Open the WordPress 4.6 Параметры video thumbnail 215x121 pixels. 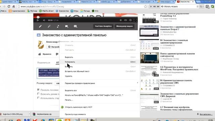coord(149,71)
